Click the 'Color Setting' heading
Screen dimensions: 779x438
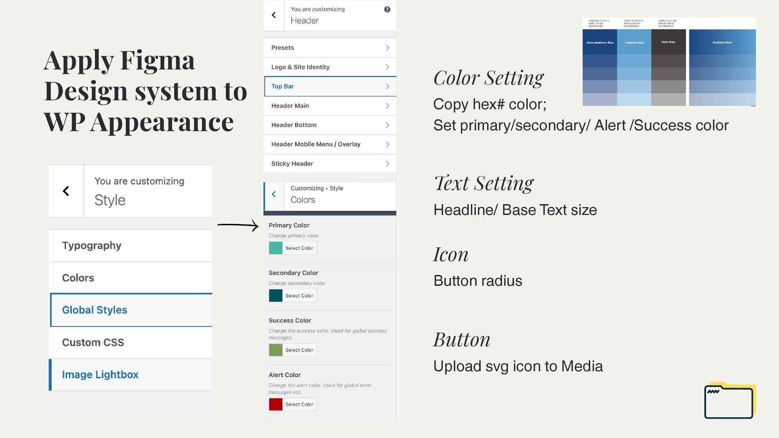pos(488,78)
